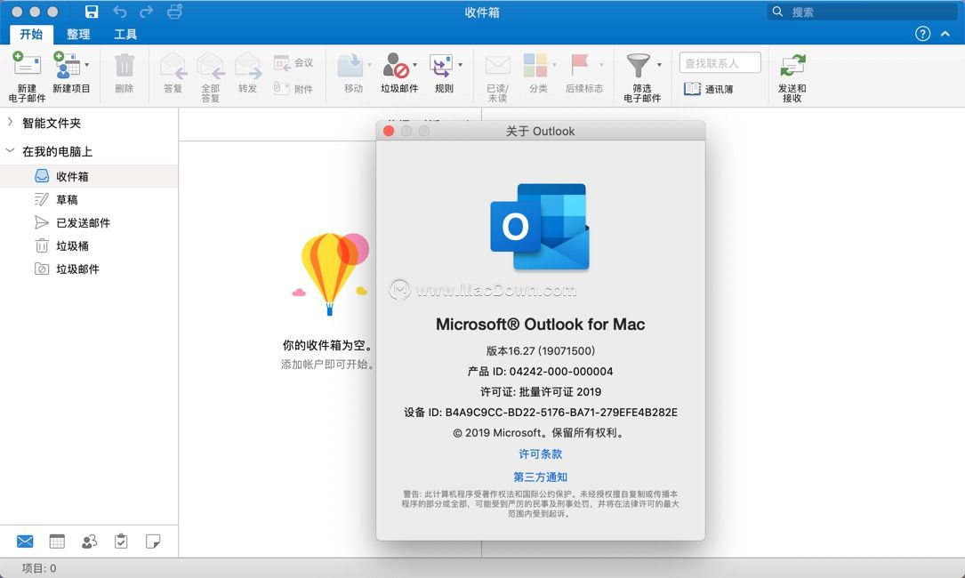This screenshot has height=578, width=965.
Task: Select the 整理 ribbon tab
Action: 78,35
